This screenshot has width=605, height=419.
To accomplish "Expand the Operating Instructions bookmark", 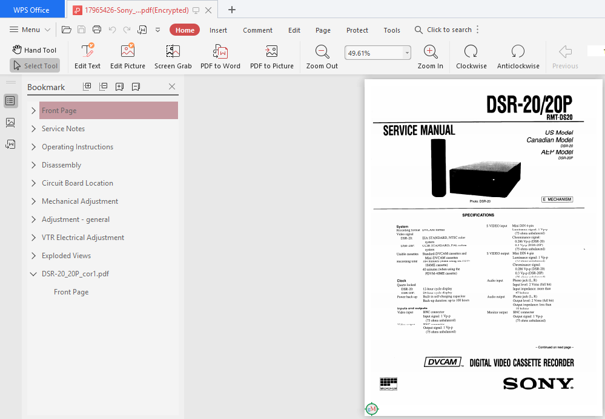I will (x=33, y=147).
